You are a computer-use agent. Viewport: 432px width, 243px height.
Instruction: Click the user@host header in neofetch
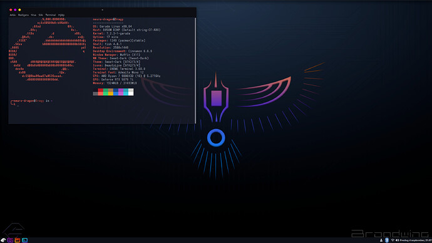coord(108,19)
